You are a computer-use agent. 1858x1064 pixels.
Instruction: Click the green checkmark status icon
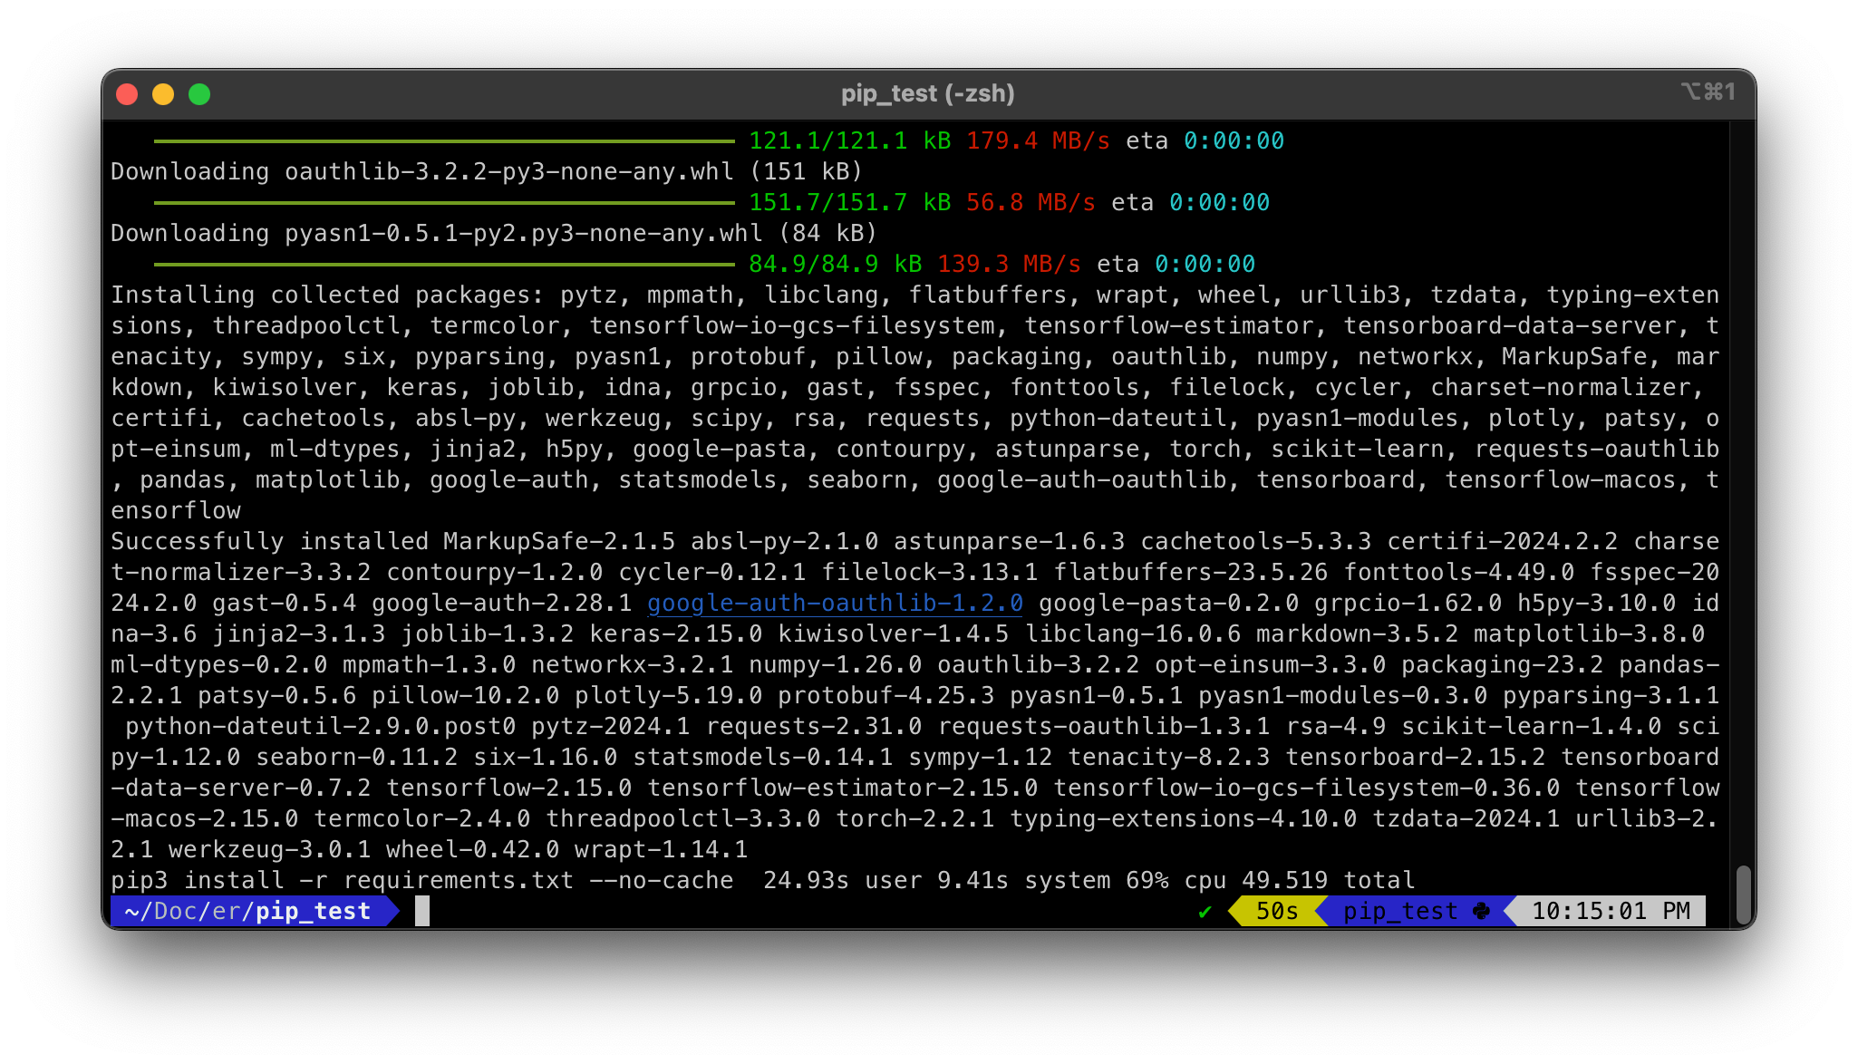pyautogui.click(x=1205, y=912)
